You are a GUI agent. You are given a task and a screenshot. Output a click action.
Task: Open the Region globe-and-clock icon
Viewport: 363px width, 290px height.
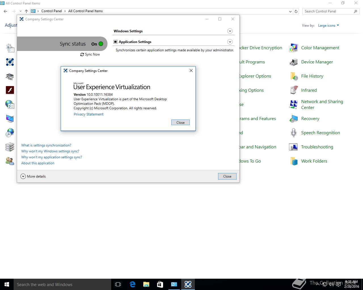point(10,133)
